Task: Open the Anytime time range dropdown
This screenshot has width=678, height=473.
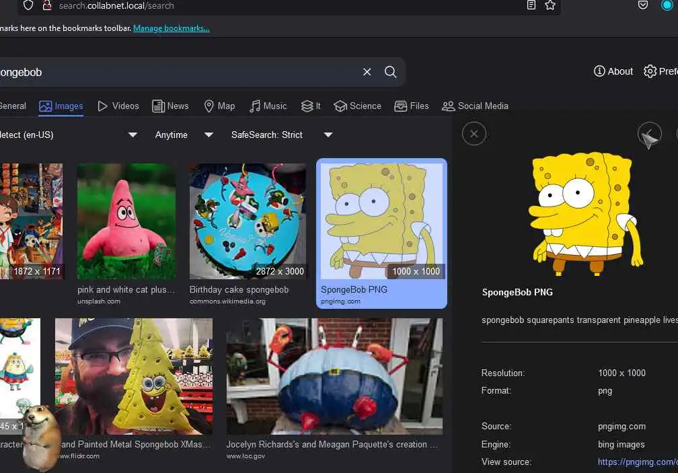Action: click(x=184, y=135)
